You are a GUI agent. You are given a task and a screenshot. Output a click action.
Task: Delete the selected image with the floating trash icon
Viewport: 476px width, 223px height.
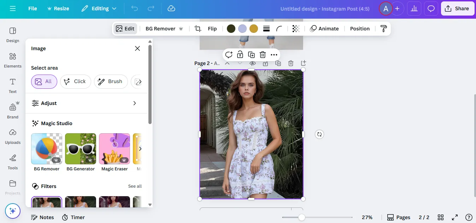tap(263, 55)
